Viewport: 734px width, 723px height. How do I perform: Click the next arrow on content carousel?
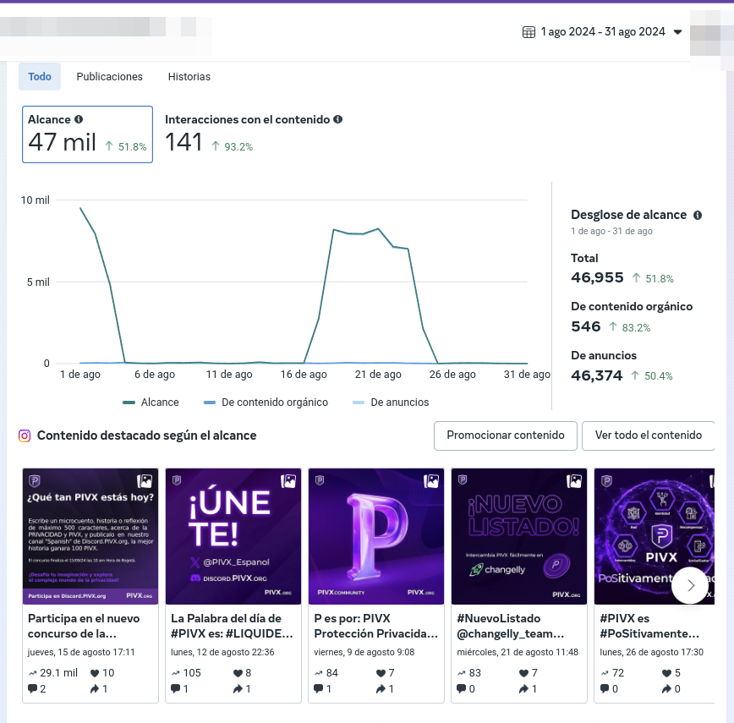690,585
